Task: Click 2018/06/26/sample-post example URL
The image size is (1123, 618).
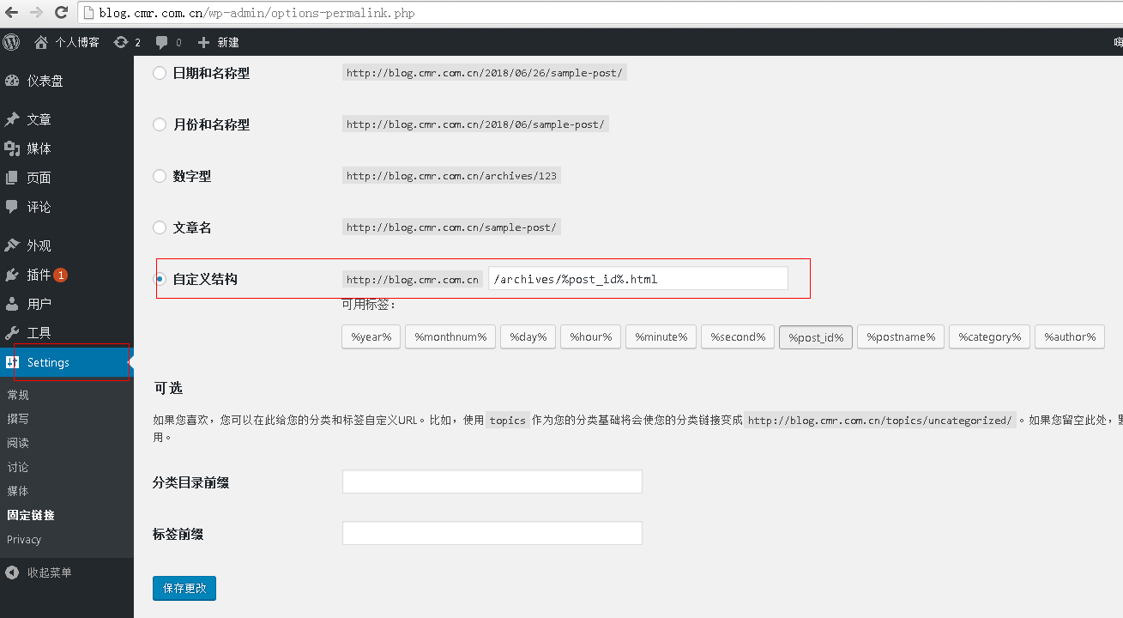Action: pos(485,73)
